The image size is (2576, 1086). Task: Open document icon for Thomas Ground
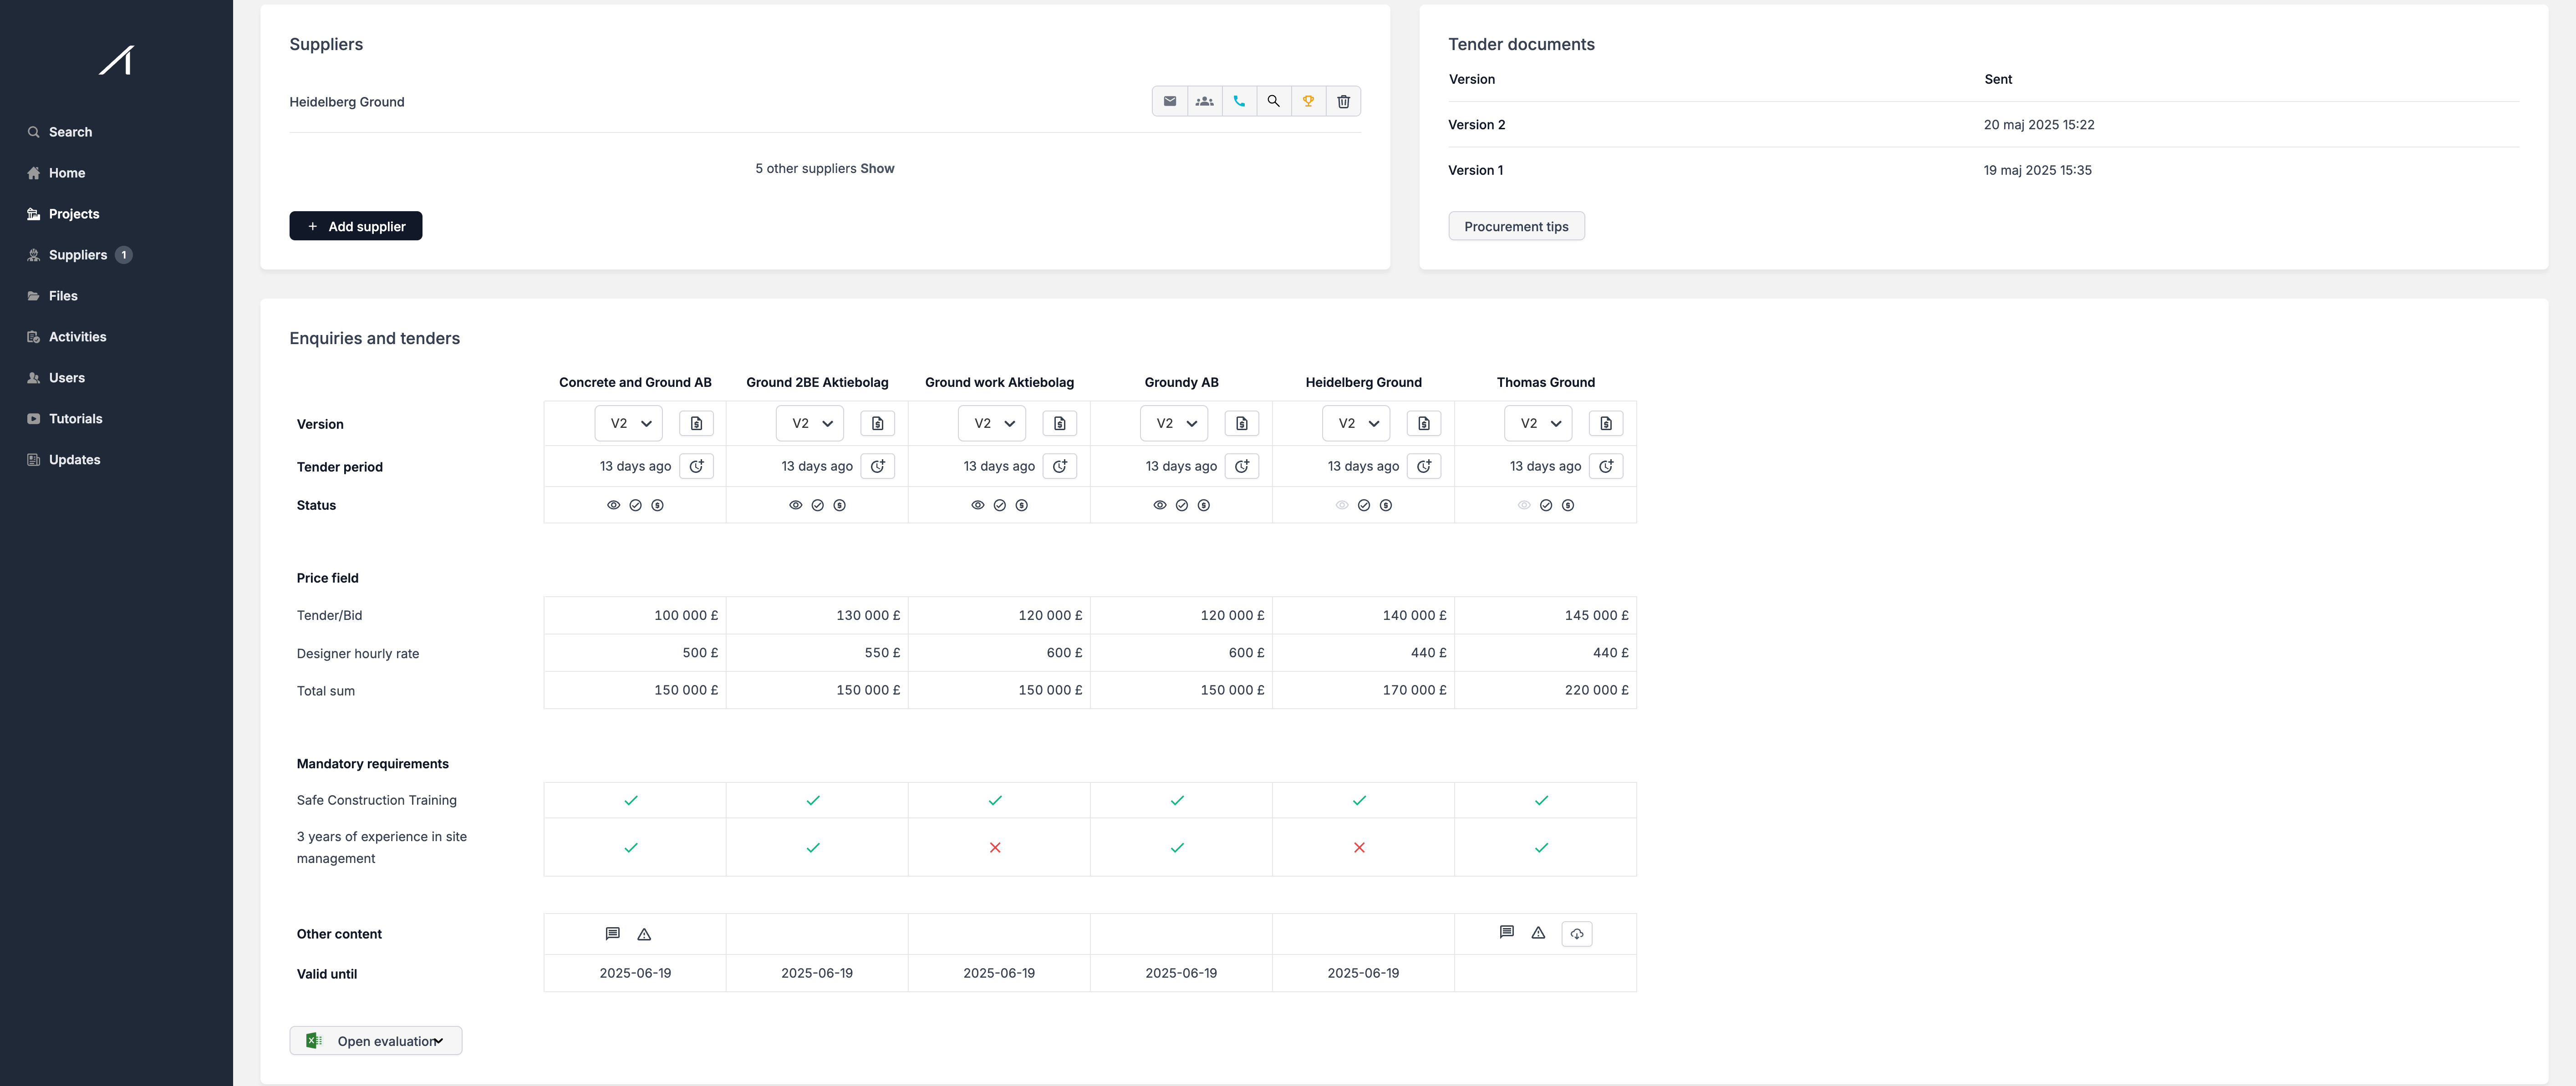pyautogui.click(x=1605, y=424)
